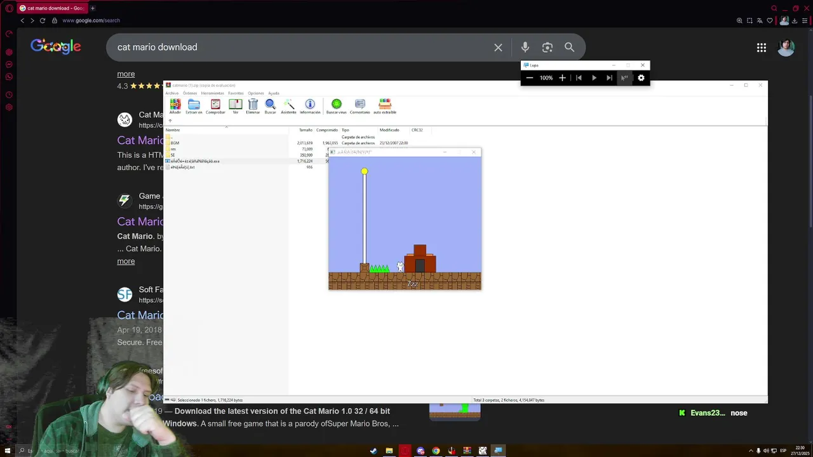813x457 pixels.
Task: Click the ESP language indicator
Action: pos(782,451)
